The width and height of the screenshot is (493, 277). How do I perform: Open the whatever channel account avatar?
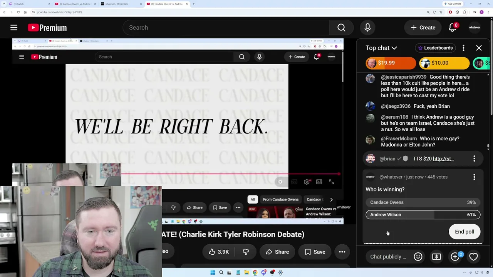pos(475,28)
